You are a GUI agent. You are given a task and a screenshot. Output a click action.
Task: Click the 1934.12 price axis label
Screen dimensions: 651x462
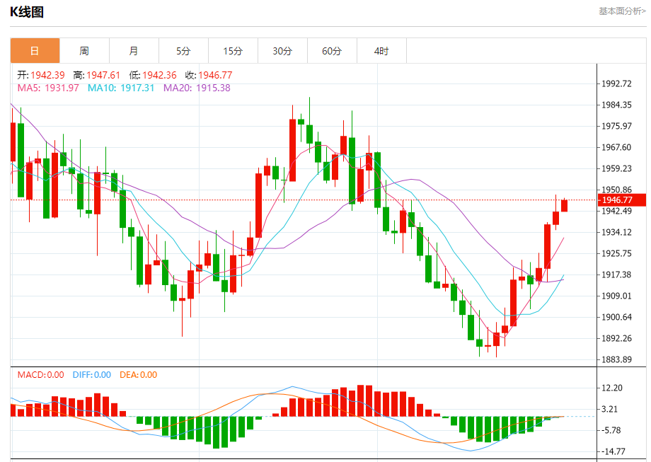click(616, 233)
